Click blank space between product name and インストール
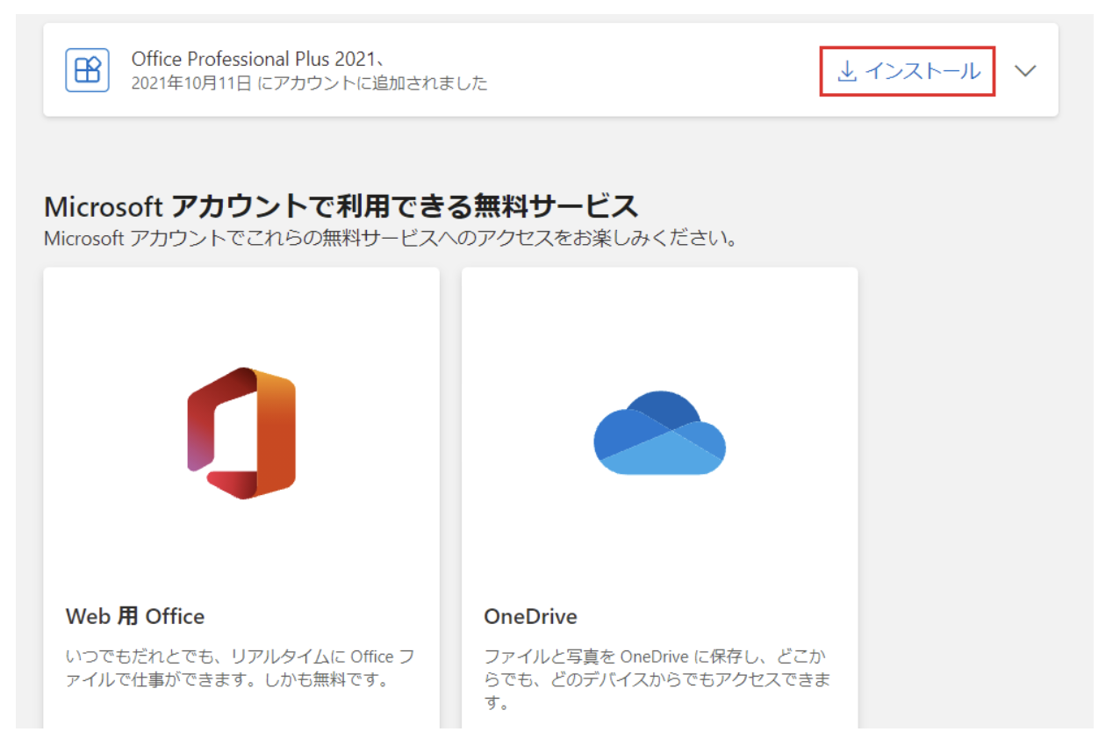 point(650,70)
